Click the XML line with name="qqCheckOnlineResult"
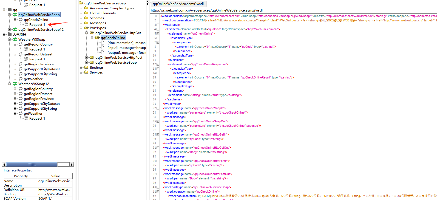 234,77
